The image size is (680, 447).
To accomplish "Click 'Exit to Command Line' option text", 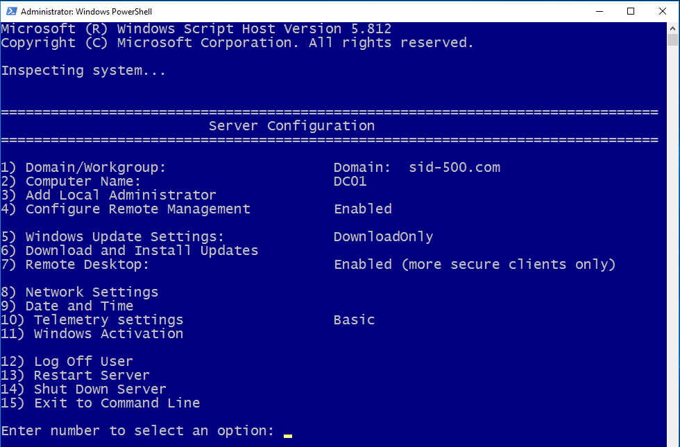I will (x=117, y=403).
